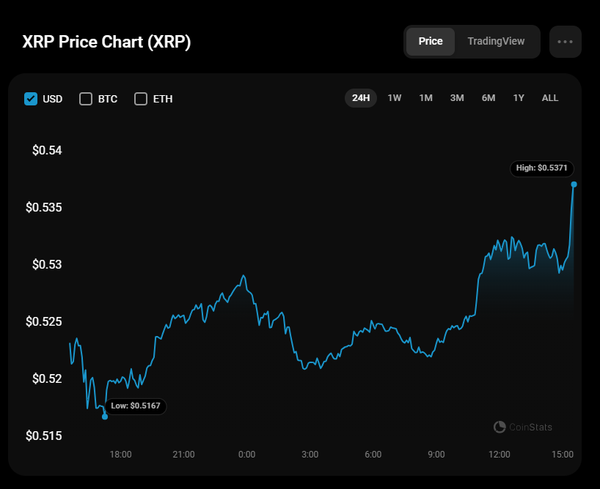This screenshot has height=489, width=600.
Task: Select the 24H time range
Action: (361, 98)
